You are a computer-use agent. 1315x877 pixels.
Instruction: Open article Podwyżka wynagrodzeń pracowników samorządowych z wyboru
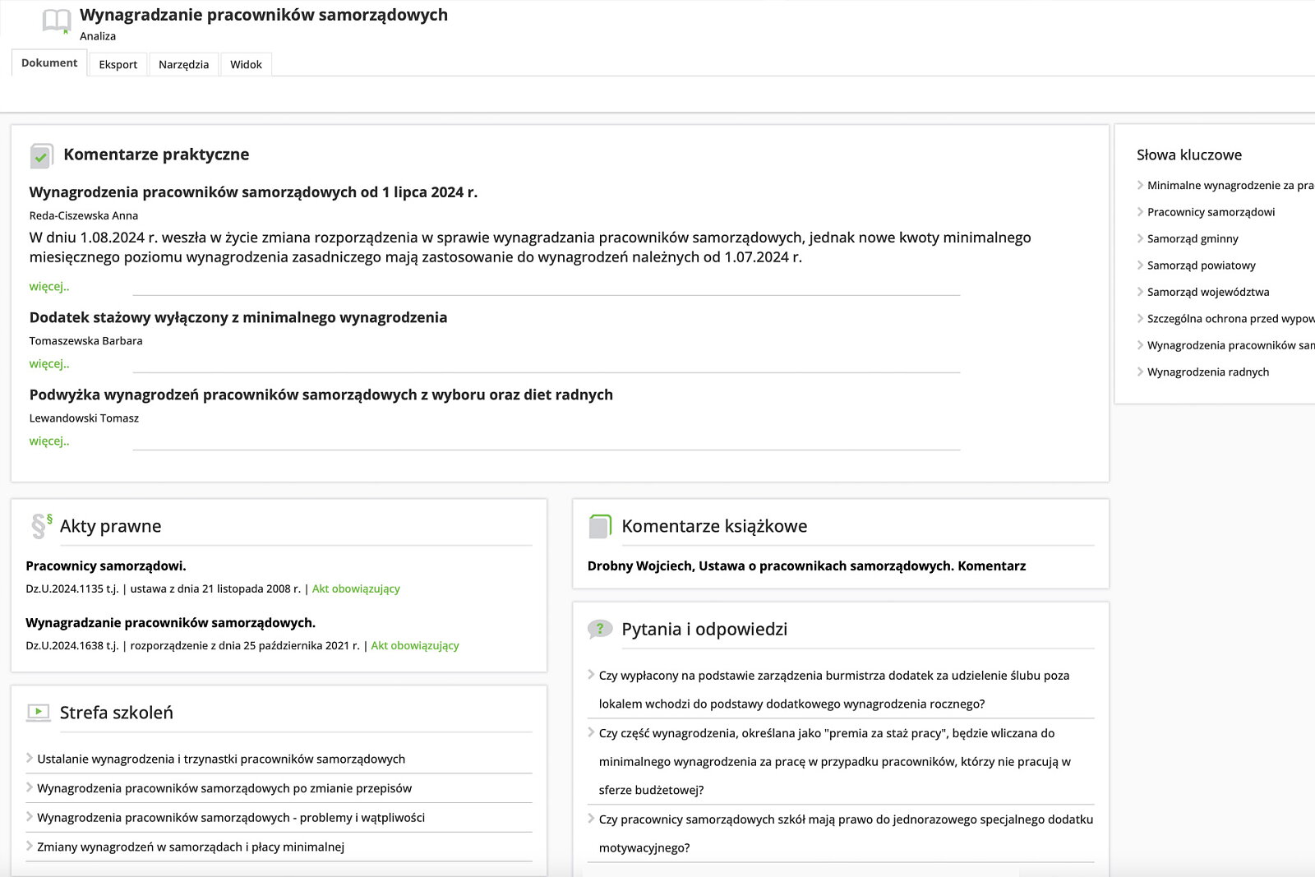[x=321, y=395]
